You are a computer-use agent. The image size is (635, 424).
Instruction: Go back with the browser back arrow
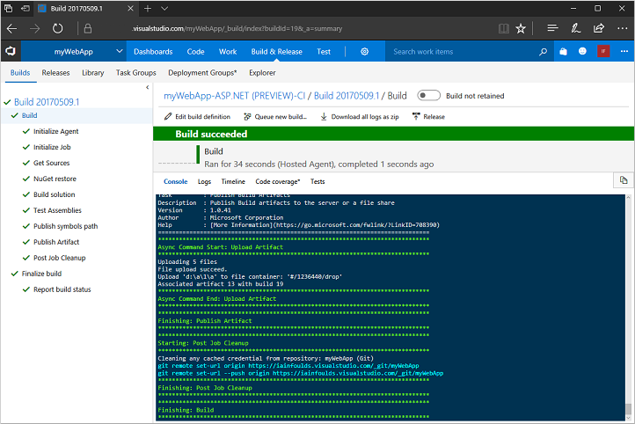(11, 28)
